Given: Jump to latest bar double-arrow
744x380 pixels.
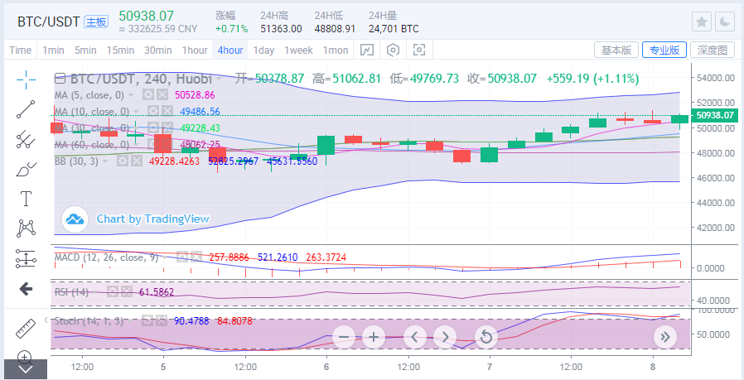Looking at the screenshot, I should [664, 337].
